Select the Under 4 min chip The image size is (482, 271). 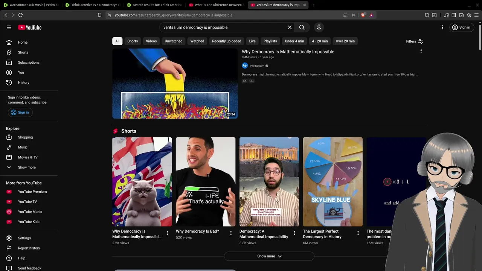(294, 41)
